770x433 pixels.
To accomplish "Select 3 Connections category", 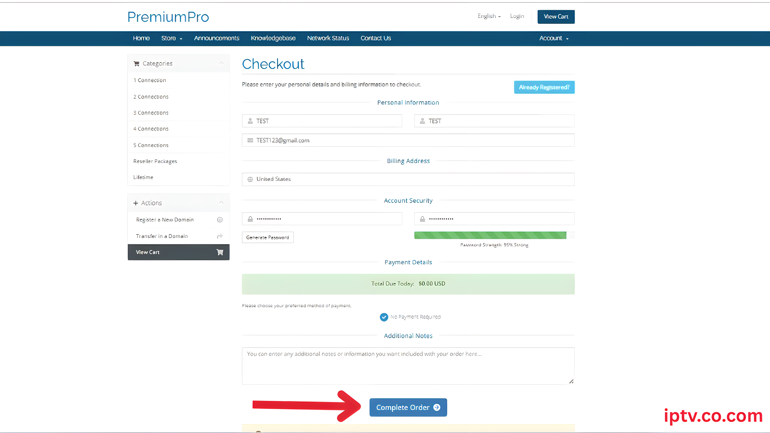I will point(178,113).
